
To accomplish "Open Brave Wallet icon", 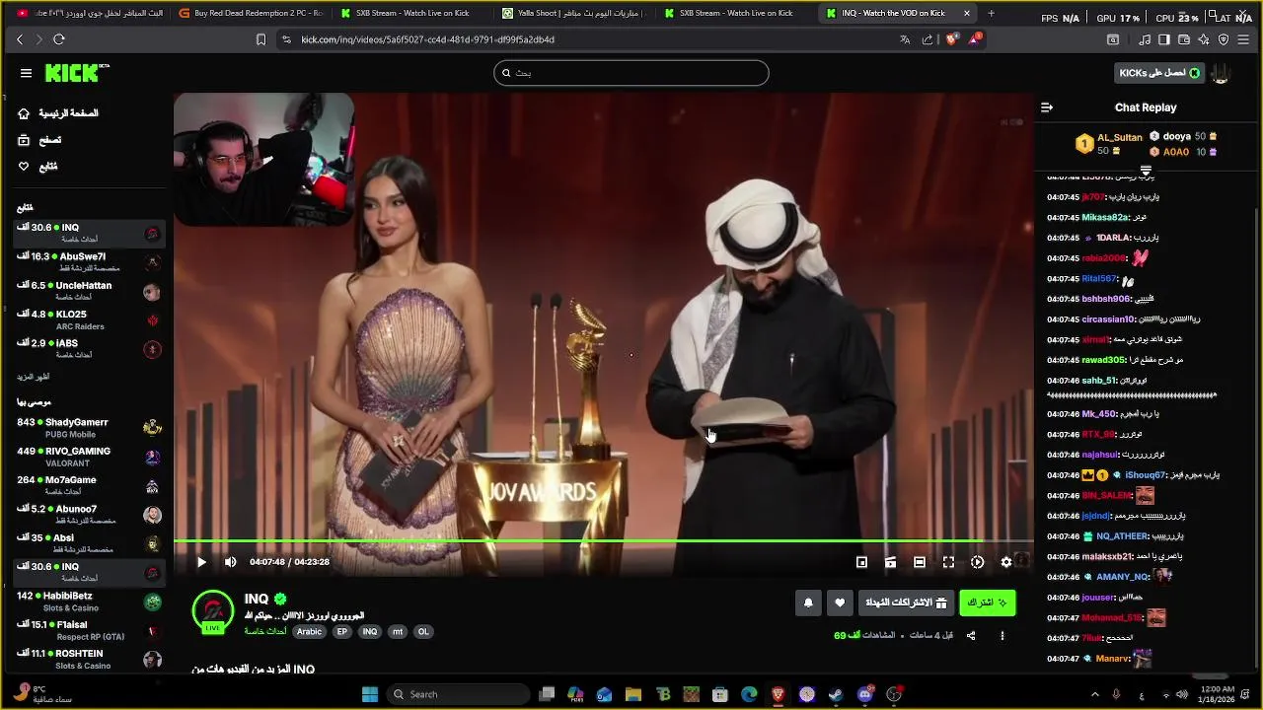I will [1184, 39].
